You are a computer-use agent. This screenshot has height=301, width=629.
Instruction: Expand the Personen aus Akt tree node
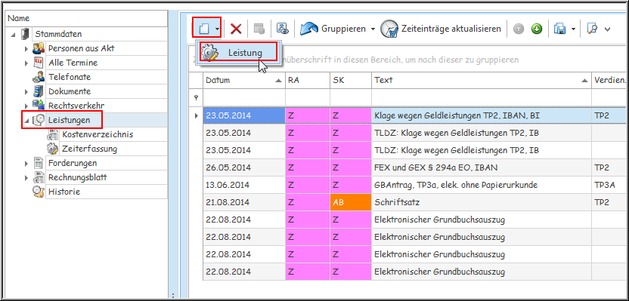tap(26, 49)
